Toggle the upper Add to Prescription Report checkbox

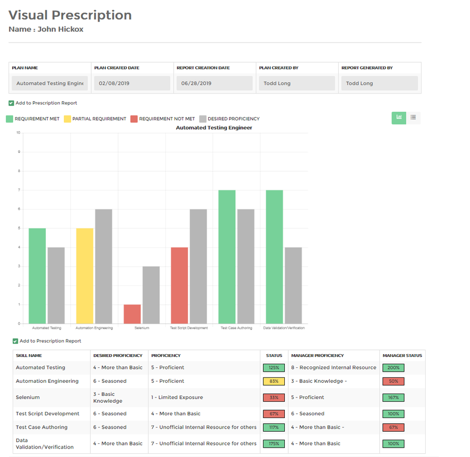[x=11, y=103]
